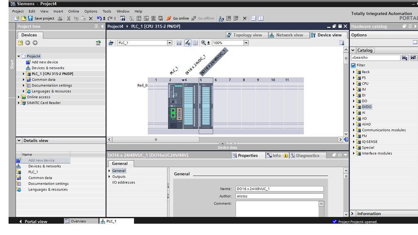Click the Download to device icon
418x235 pixels.
coord(139,18)
